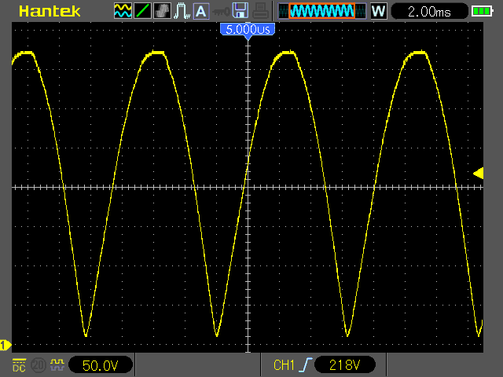Save waveform with the floppy disk icon
Screen dimensions: 503x377
pyautogui.click(x=241, y=11)
